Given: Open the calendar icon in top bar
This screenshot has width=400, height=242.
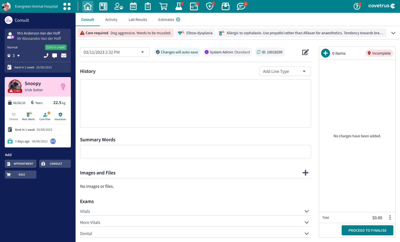Looking at the screenshot, I should tap(133, 6).
